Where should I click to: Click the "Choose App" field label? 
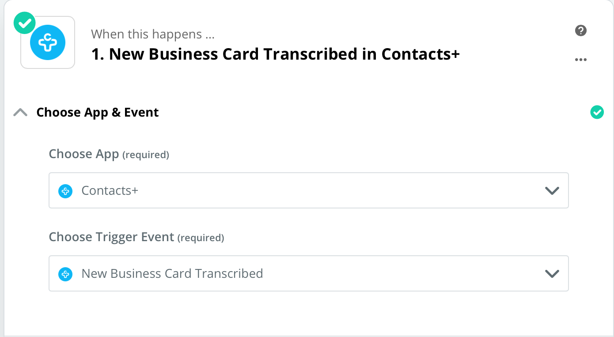[x=84, y=154]
